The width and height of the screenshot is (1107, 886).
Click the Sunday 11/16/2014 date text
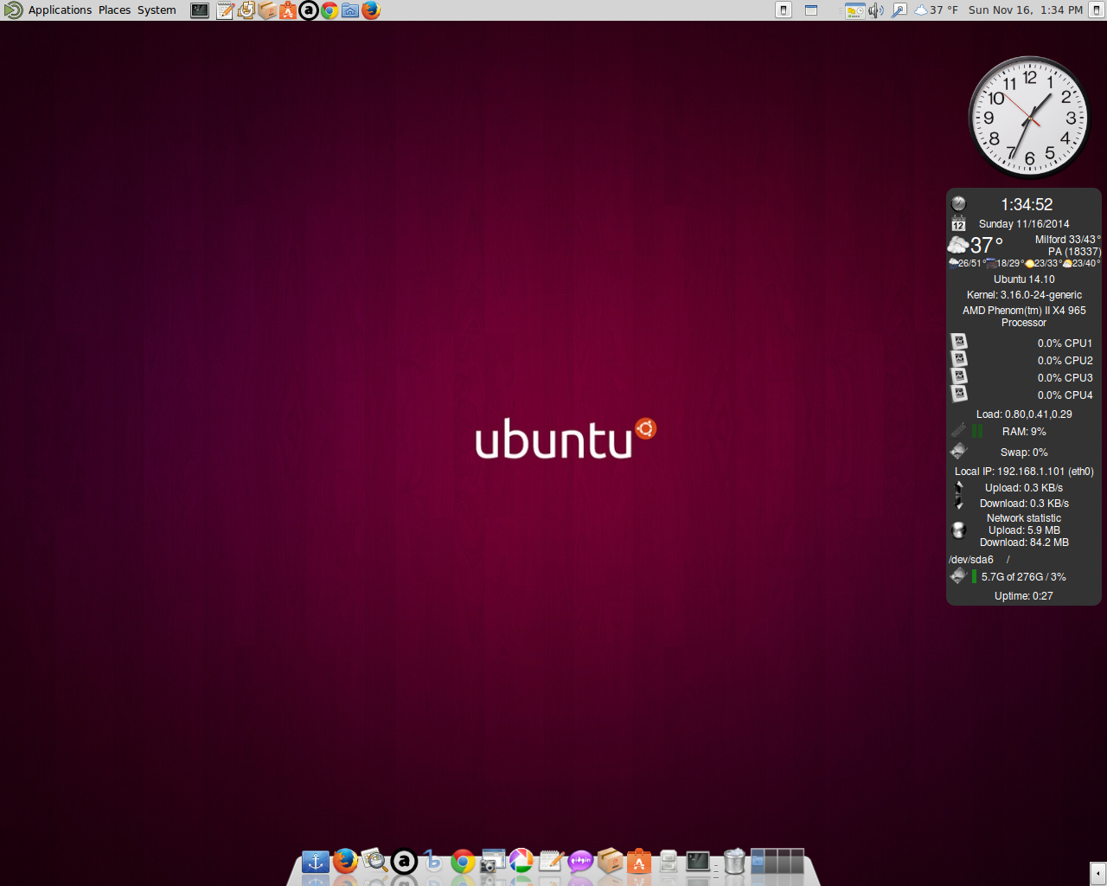(x=1024, y=224)
